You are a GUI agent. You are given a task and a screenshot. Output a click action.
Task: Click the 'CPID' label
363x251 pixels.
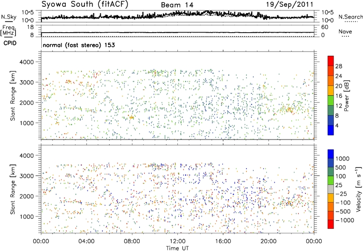point(10,43)
